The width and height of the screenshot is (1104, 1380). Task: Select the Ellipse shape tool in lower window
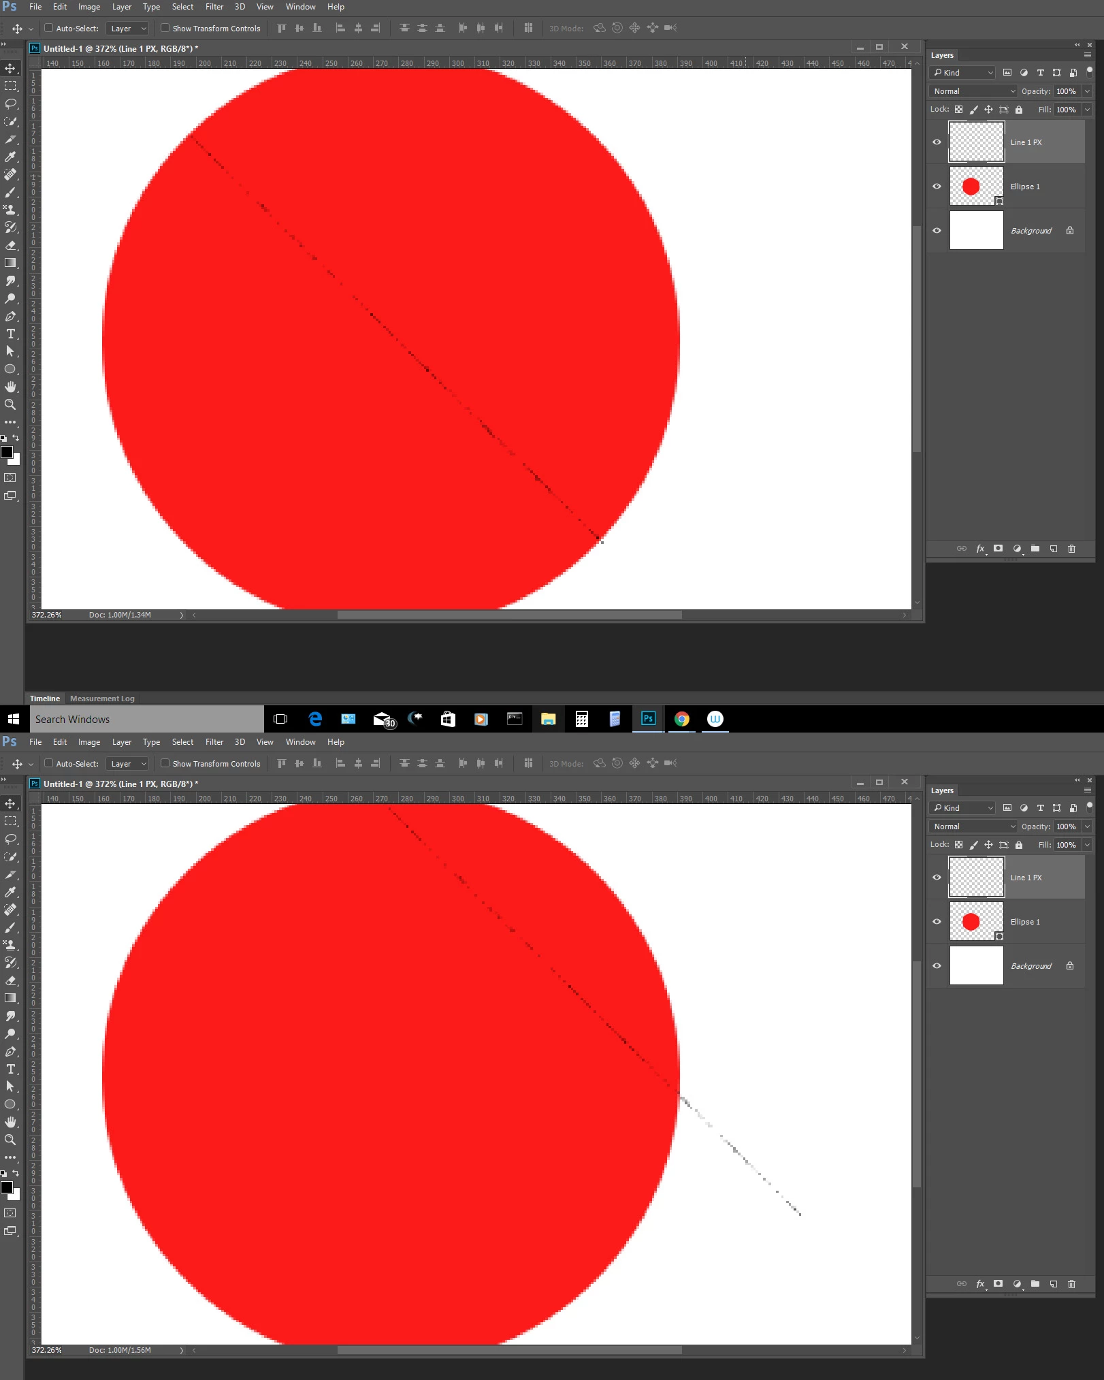[10, 1104]
